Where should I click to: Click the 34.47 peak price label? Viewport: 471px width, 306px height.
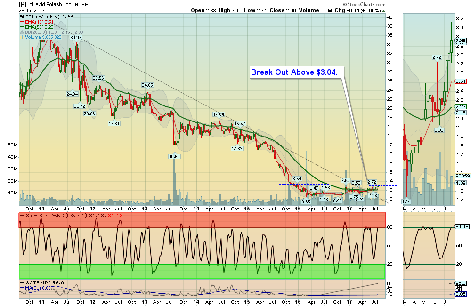(x=76, y=38)
